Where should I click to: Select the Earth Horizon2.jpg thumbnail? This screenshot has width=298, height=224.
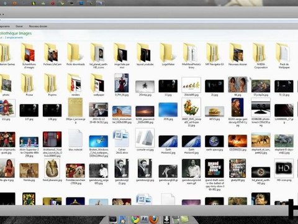[168, 141]
